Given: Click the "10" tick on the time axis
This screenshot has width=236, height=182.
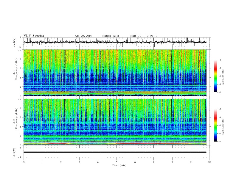Looking at the screenshot, I should click(209, 162).
